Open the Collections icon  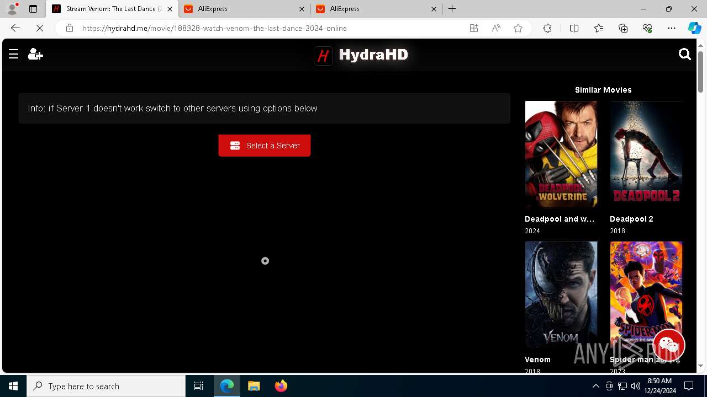coord(623,28)
